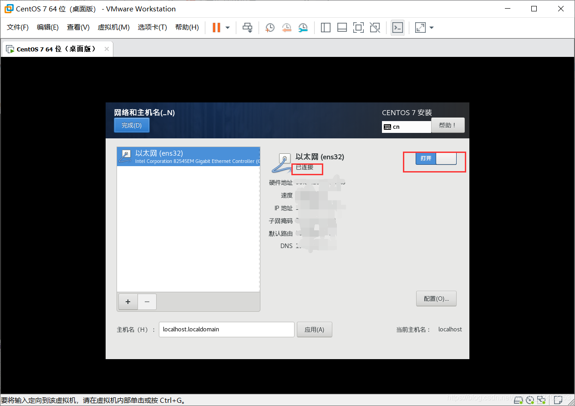Viewport: 575px width, 406px height.
Task: Open the power options dropdown arrow beside pause
Action: click(x=228, y=28)
